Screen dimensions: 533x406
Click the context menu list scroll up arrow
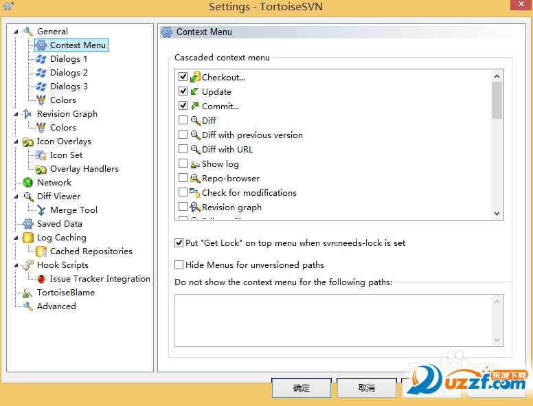[497, 76]
